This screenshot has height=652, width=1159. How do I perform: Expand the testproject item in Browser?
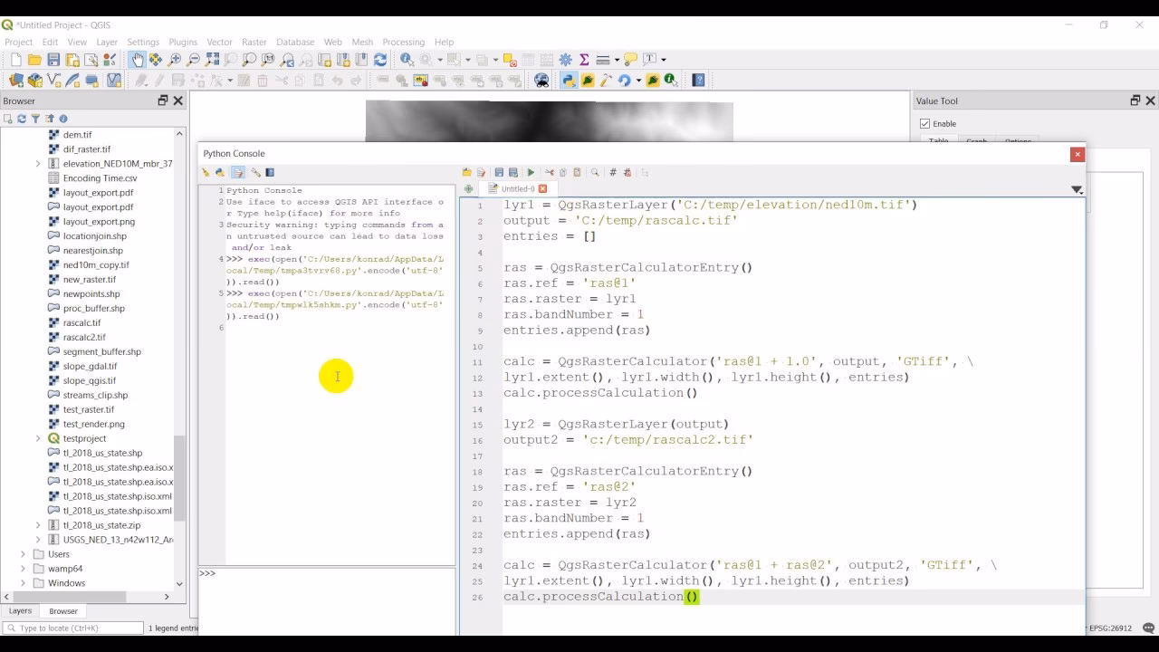coord(38,437)
